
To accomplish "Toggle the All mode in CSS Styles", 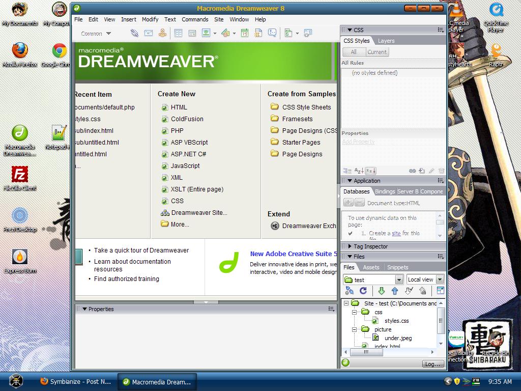I will click(x=354, y=52).
